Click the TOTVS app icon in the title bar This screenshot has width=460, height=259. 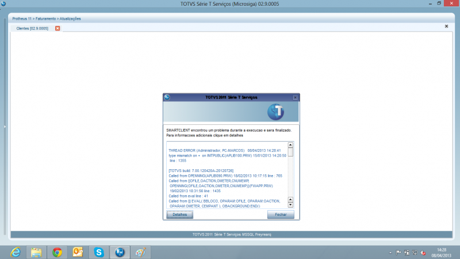[x=3, y=3]
